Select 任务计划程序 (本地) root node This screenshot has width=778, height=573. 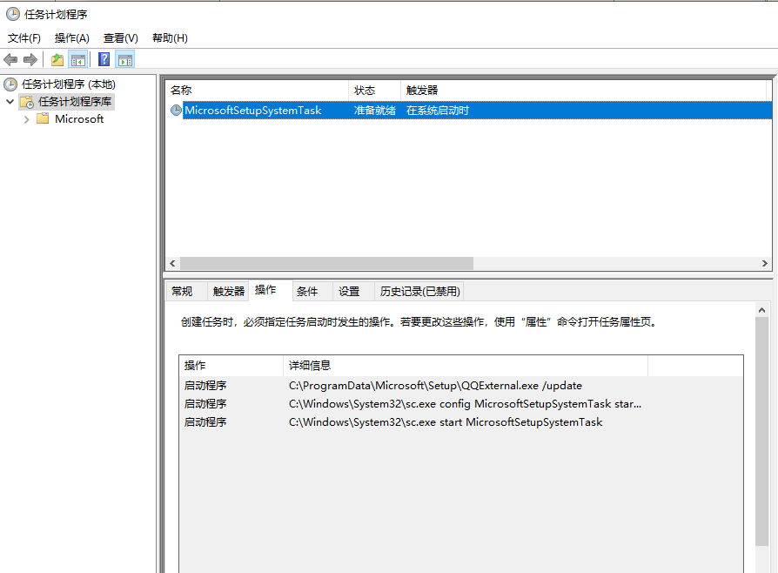pos(69,84)
